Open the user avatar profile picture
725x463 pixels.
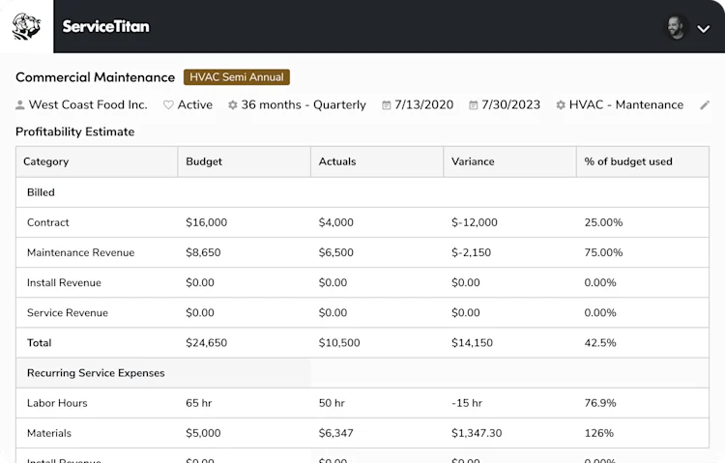[677, 28]
